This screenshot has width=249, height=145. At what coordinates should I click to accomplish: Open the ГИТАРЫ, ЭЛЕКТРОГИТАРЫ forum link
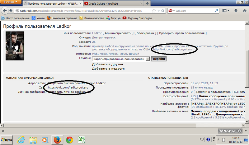click(218, 104)
